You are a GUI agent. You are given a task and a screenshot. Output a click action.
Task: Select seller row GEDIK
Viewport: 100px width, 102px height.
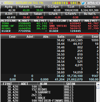click(74, 29)
